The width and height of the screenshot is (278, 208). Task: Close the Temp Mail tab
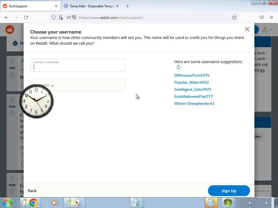(117, 6)
